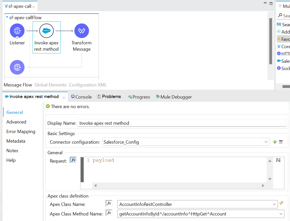The image size is (290, 221).
Task: Click the green plus to add a new configuration
Action: tap(275, 142)
